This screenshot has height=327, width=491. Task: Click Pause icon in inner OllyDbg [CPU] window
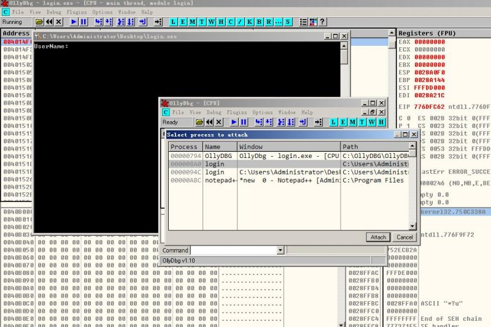point(244,122)
